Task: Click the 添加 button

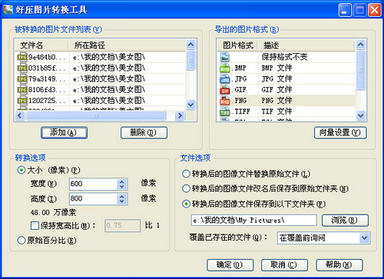Action: (64, 133)
